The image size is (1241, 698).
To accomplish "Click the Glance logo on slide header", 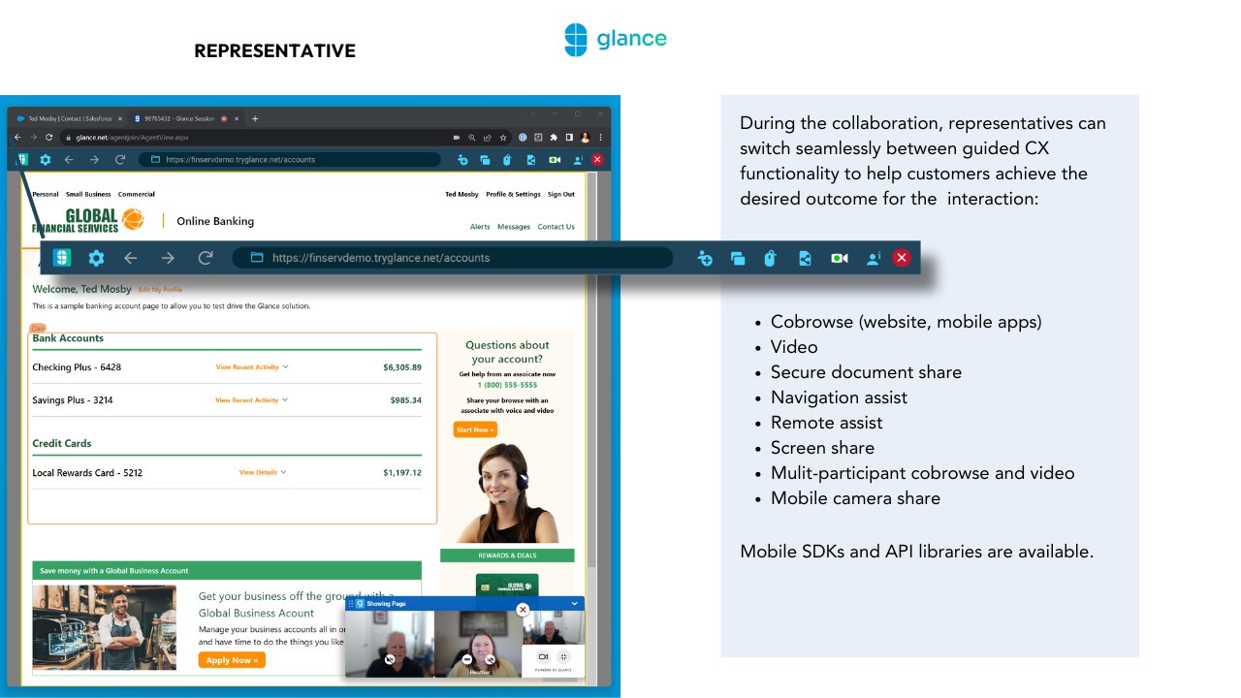I will click(616, 40).
